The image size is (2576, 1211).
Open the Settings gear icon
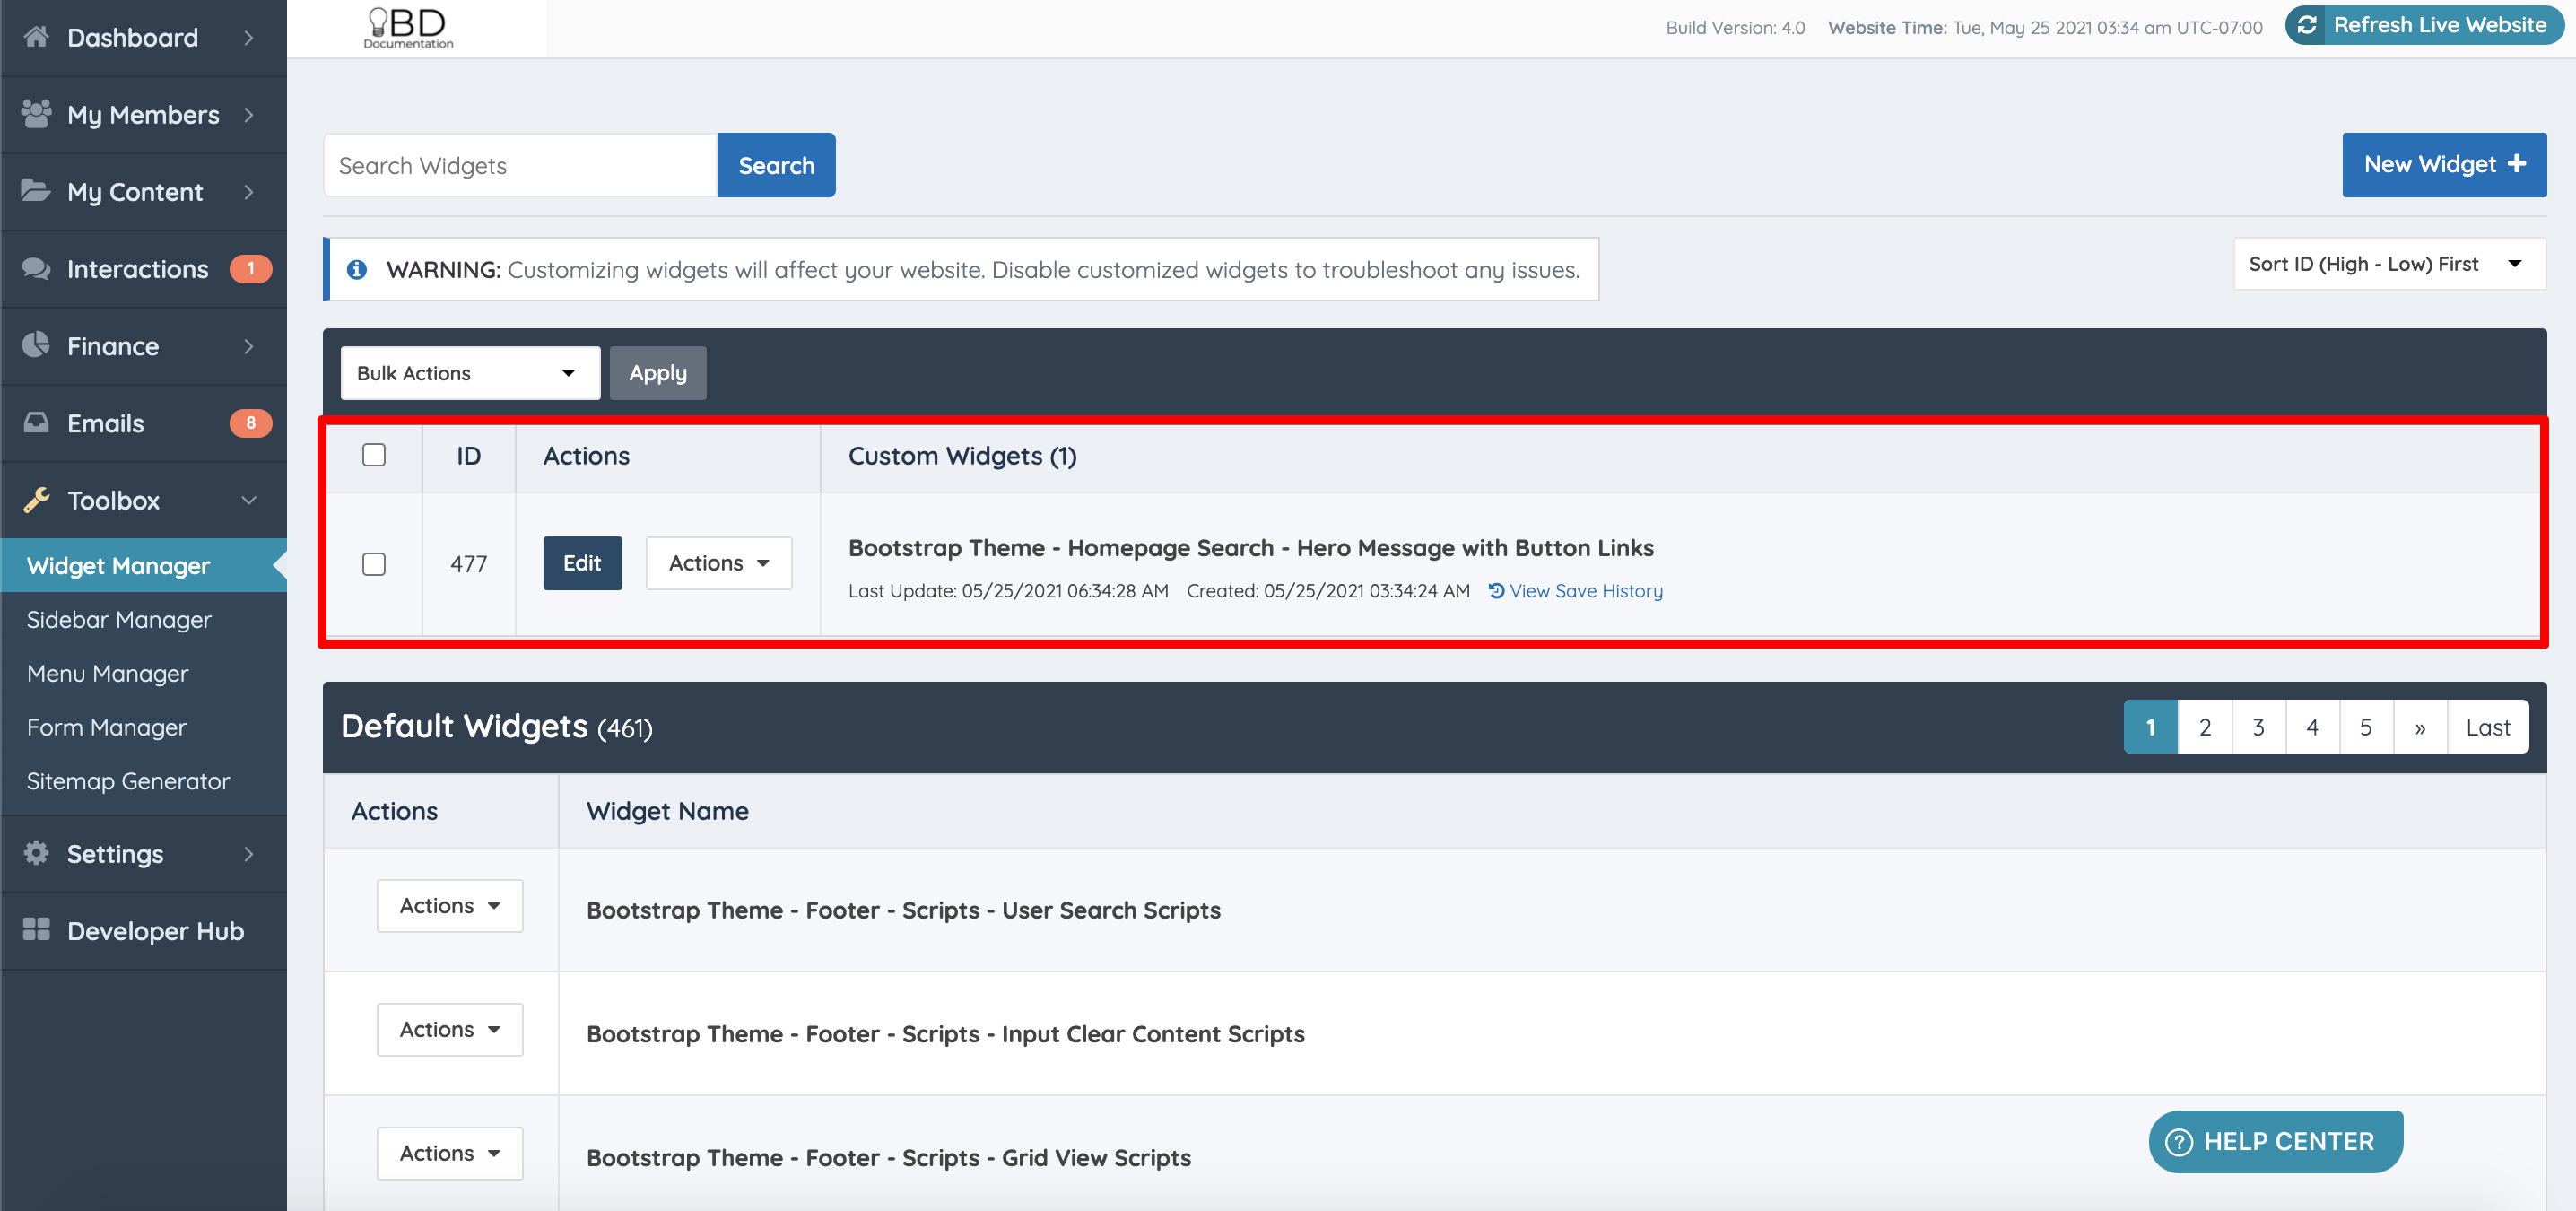coord(36,853)
